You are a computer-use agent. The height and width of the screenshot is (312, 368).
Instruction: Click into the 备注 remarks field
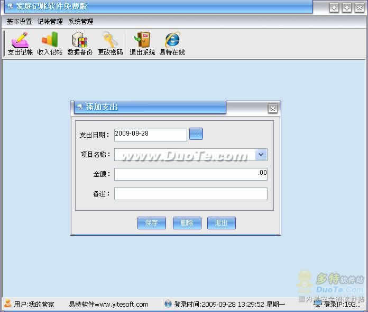tap(190, 194)
